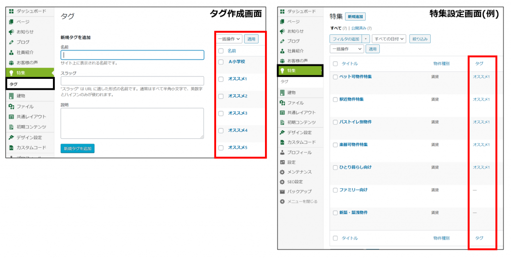The image size is (511, 258).
Task: Open the すべての日付 date dropdown
Action: coord(389,39)
